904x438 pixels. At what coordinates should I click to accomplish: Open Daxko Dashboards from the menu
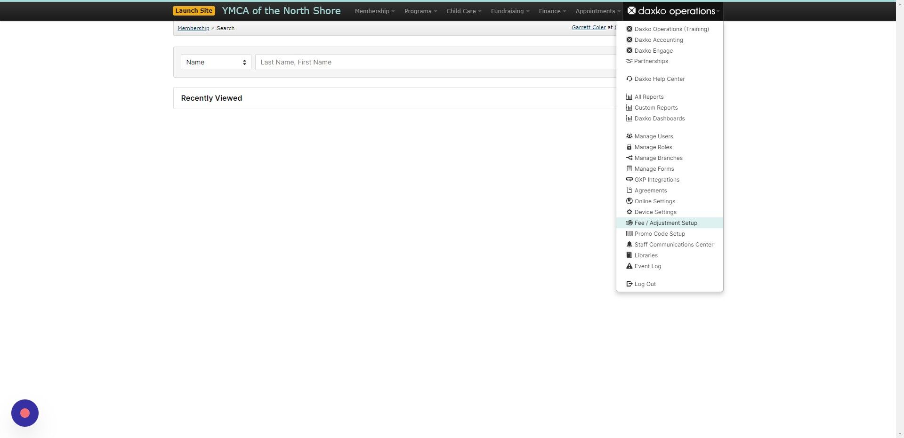pyautogui.click(x=670, y=118)
